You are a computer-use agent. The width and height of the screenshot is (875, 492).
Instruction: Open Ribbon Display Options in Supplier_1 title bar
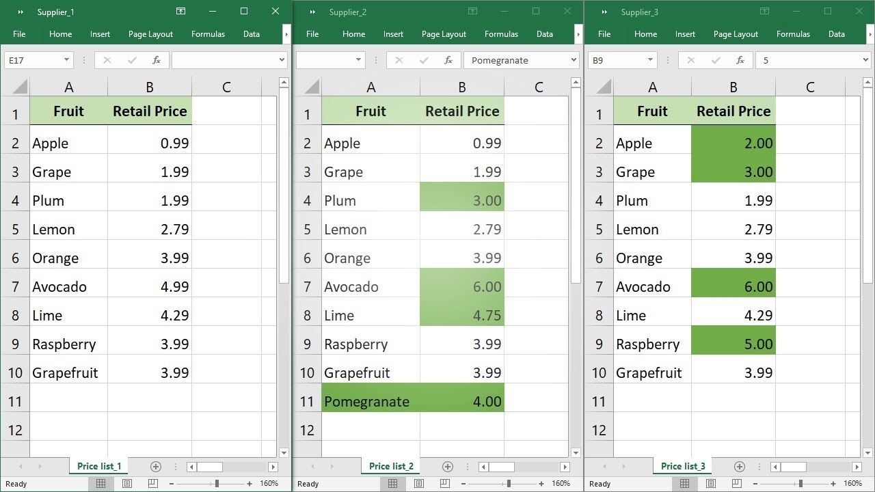coord(180,12)
